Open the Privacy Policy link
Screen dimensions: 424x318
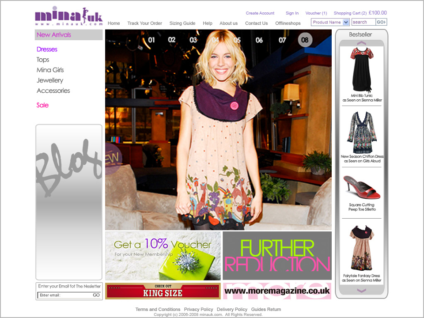[198, 309]
